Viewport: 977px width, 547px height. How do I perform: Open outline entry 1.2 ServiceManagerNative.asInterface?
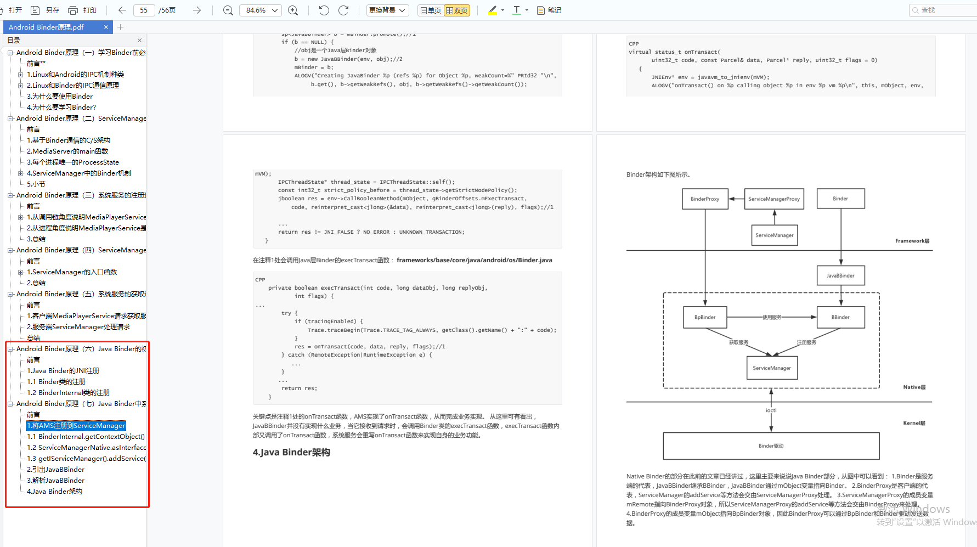(87, 448)
